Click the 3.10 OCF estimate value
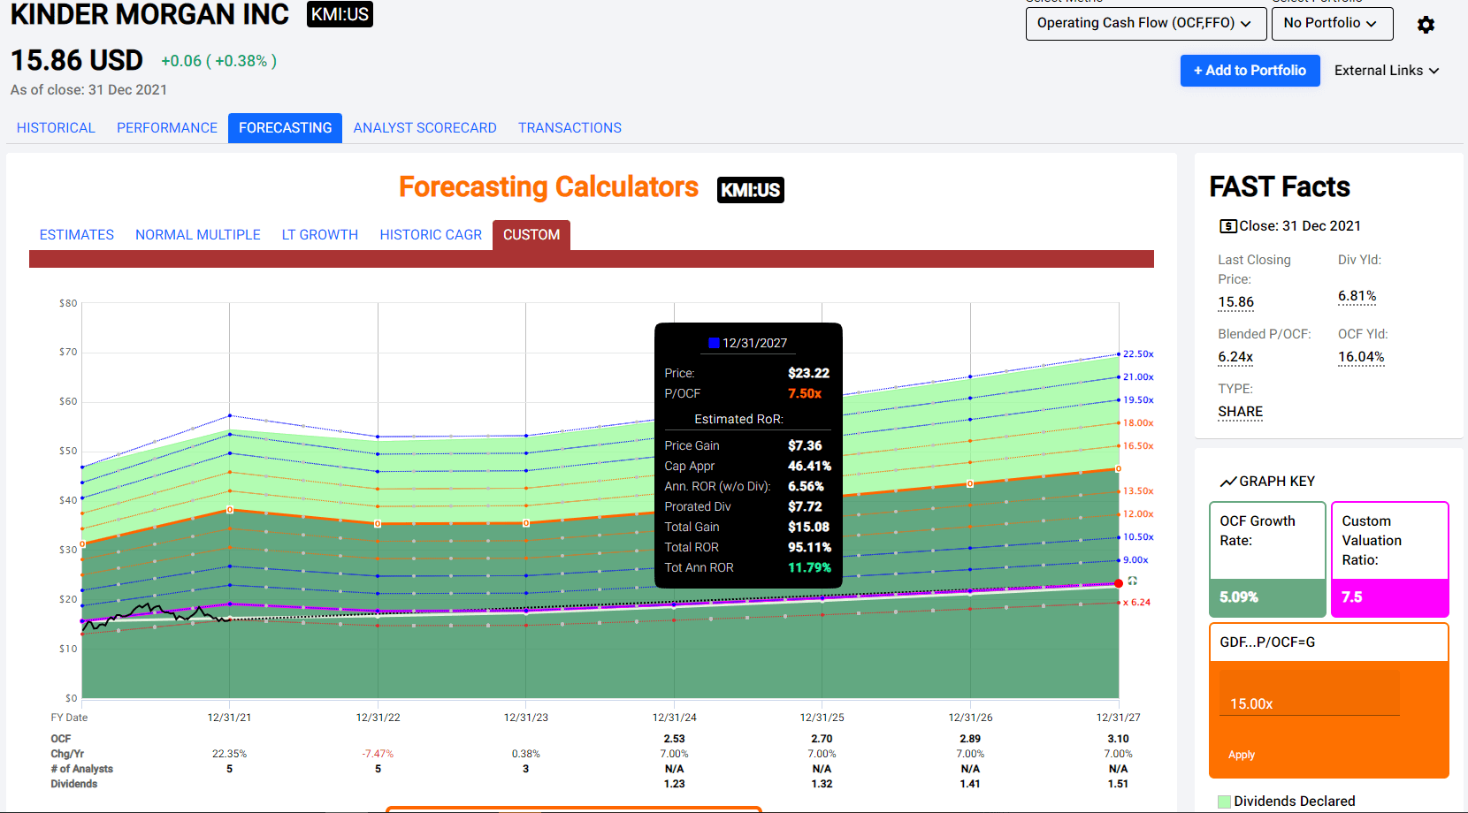The width and height of the screenshot is (1468, 813). (x=1119, y=739)
